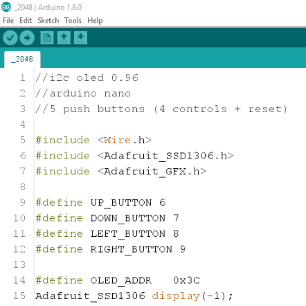Screen dimensions: 306x306
Task: Open the Edit menu
Action: point(26,20)
